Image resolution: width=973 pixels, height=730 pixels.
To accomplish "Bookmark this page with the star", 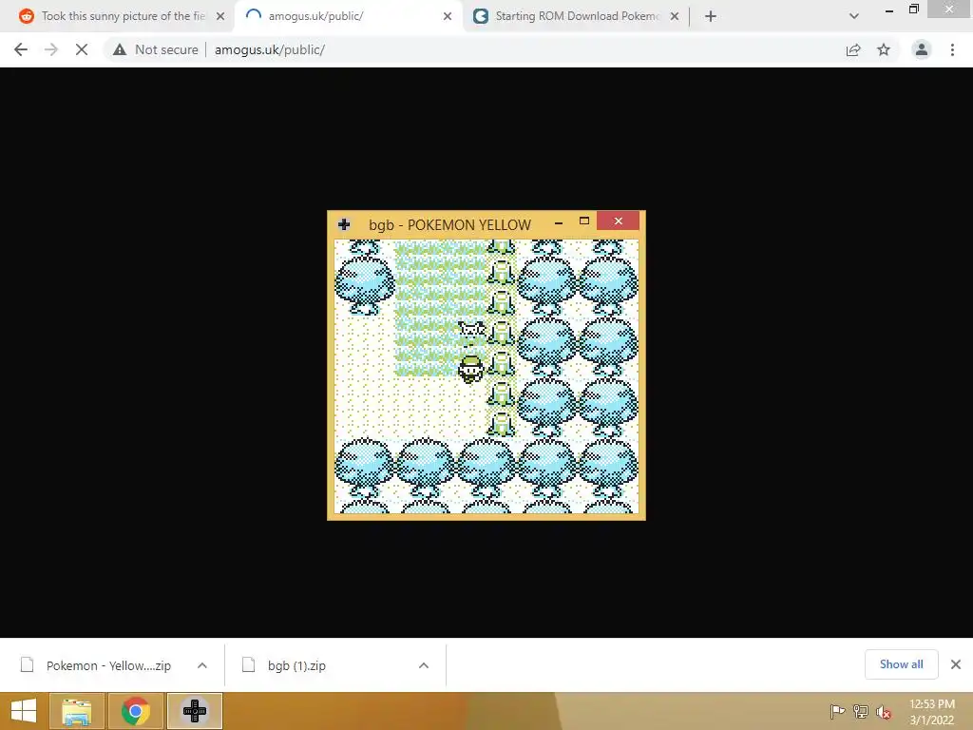I will (x=884, y=49).
